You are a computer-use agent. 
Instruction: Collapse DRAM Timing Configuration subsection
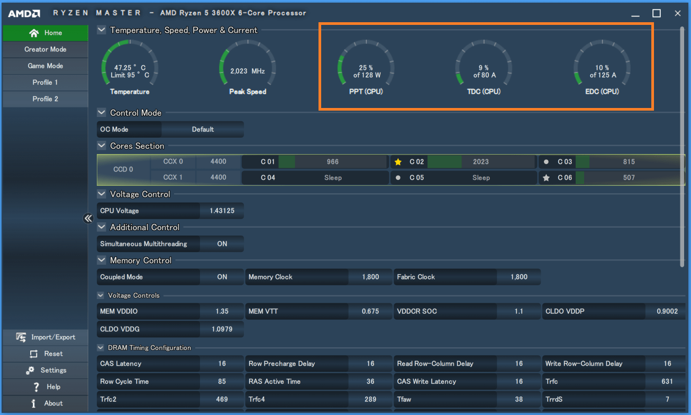tap(101, 348)
